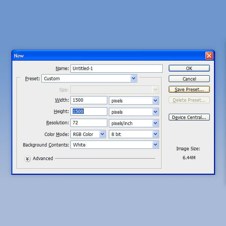Cancel the New document dialog
Viewport: 226px width, 226px height.
[189, 79]
